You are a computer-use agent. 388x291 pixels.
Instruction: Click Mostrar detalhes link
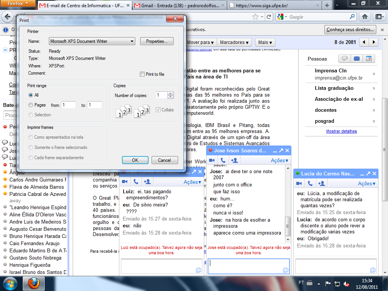click(341, 131)
